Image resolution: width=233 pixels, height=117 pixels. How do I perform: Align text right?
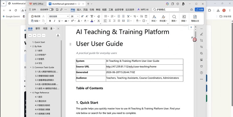[114, 21]
